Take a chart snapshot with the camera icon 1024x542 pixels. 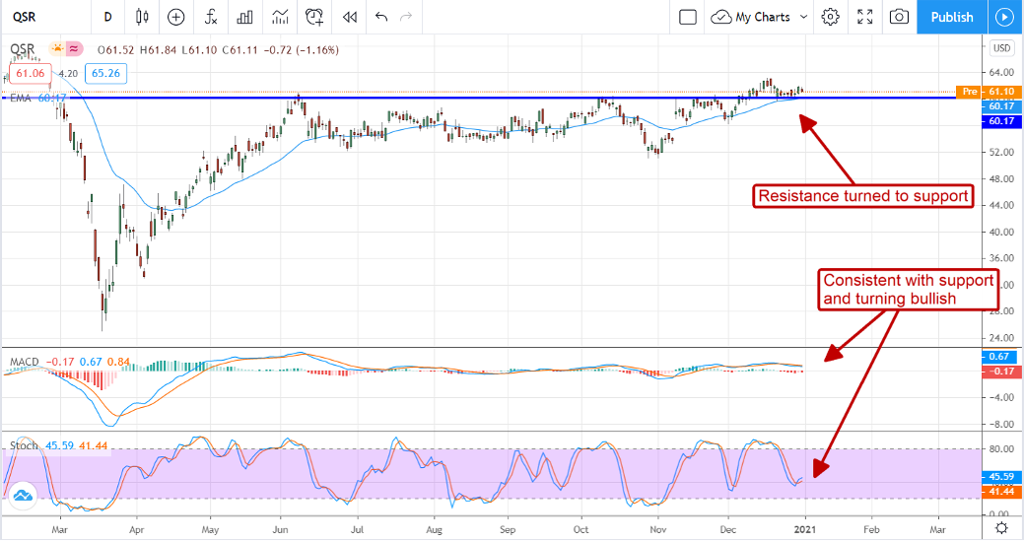898,17
